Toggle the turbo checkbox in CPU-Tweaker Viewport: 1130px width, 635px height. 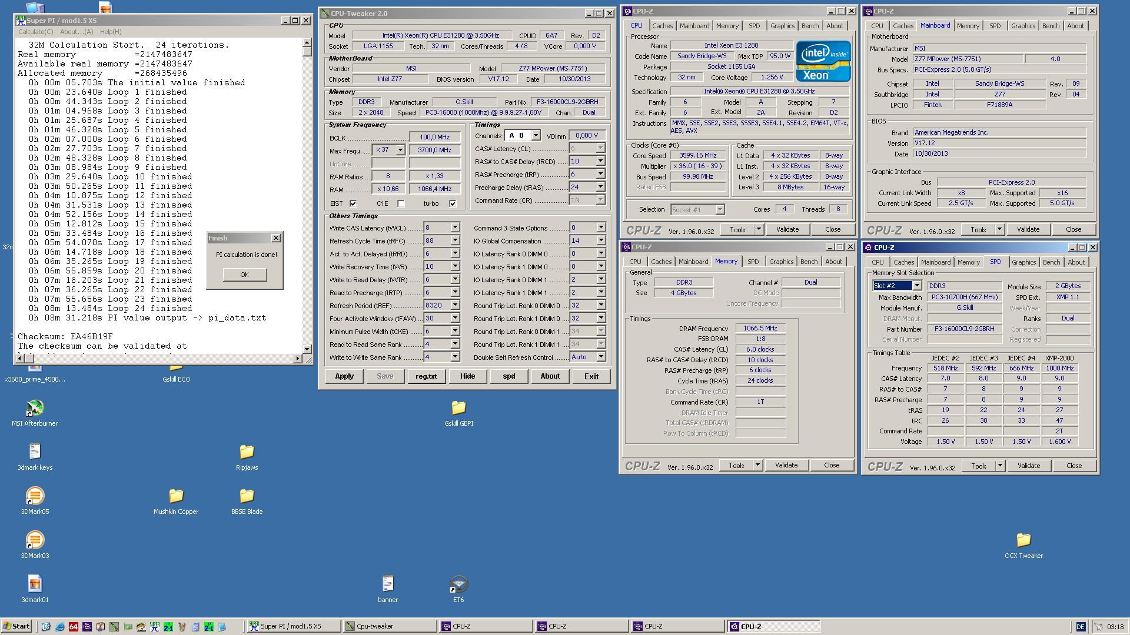coord(453,203)
